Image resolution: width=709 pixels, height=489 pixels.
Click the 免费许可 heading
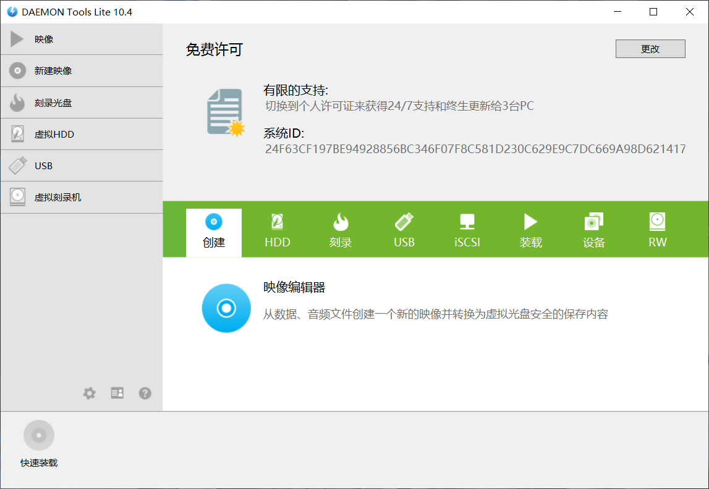214,49
